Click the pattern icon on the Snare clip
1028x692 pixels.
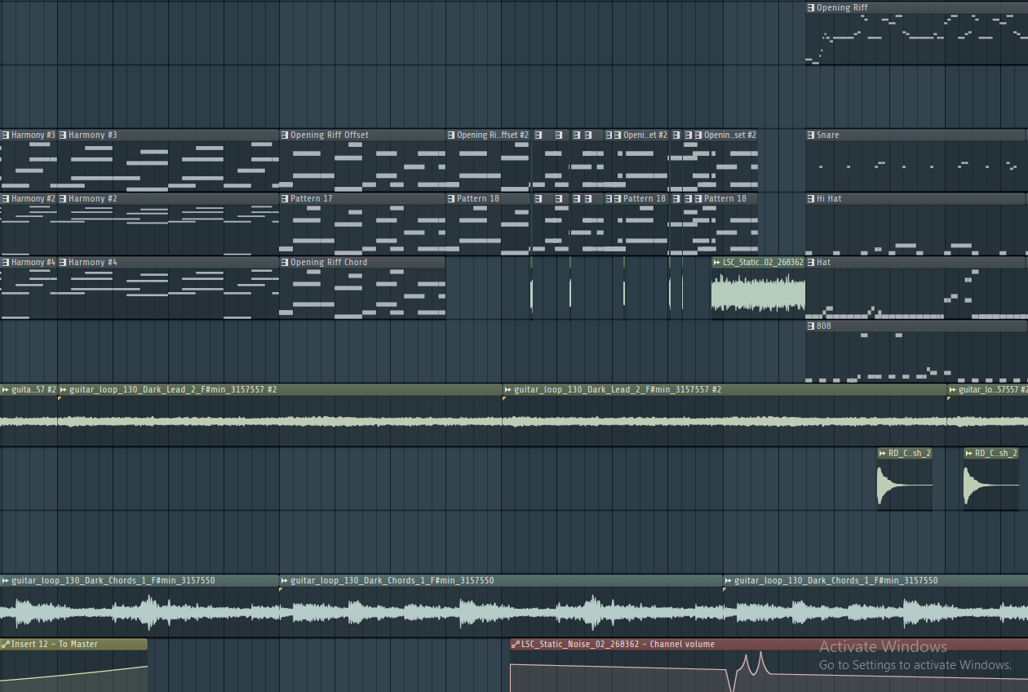[x=811, y=135]
